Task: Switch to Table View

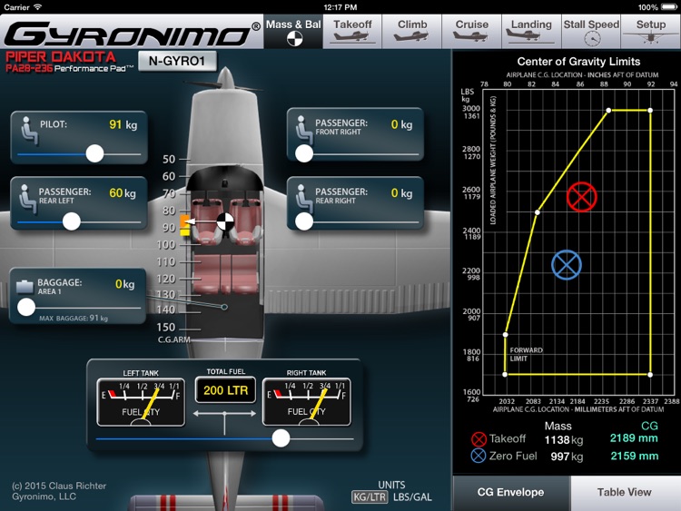Action: coord(625,493)
